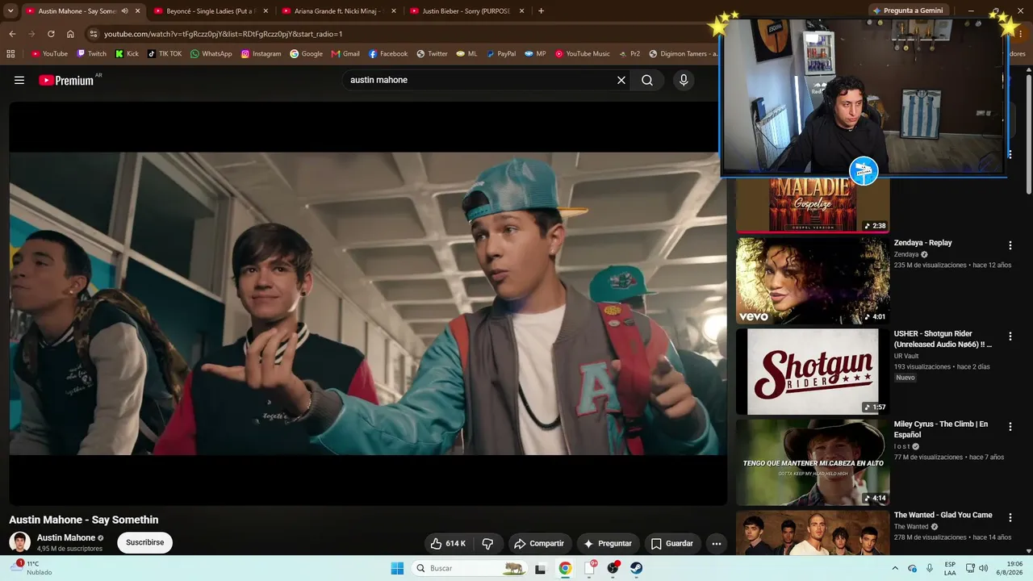Mute the Austin Mahone tab audio icon
The width and height of the screenshot is (1033, 581).
coord(124,11)
